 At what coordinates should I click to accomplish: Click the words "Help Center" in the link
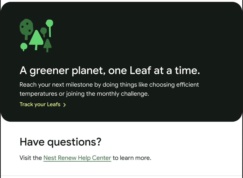95,158
